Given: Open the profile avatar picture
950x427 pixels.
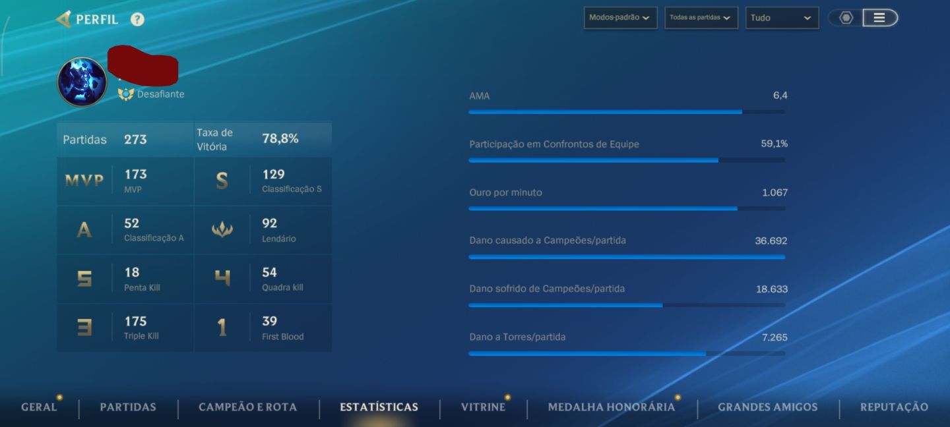Looking at the screenshot, I should pyautogui.click(x=82, y=82).
